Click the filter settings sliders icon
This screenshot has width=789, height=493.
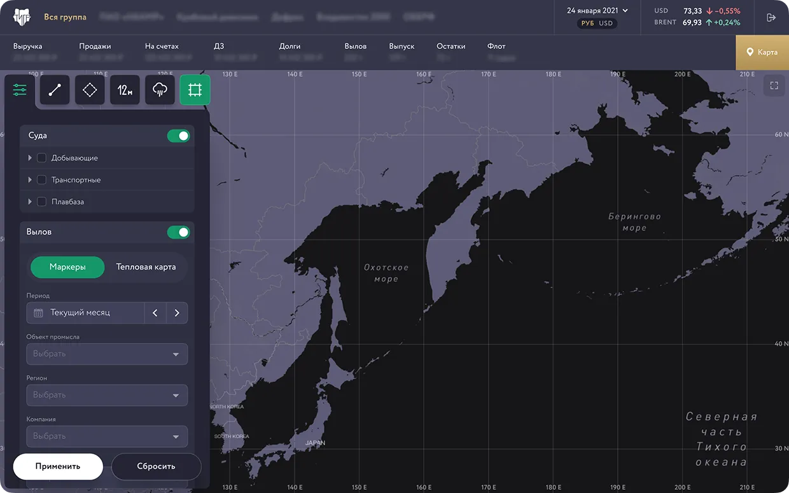coord(20,90)
